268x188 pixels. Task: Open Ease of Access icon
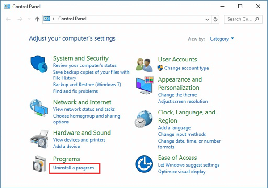click(x=144, y=164)
